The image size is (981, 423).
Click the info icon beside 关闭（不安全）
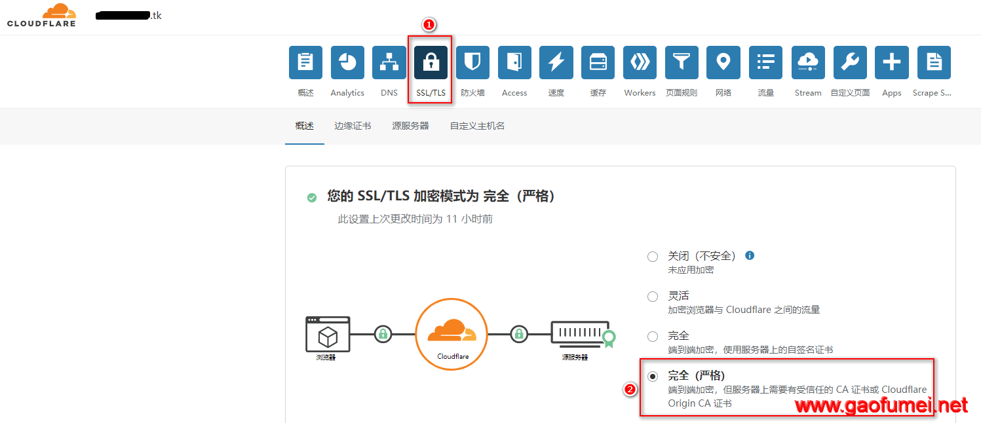point(750,255)
